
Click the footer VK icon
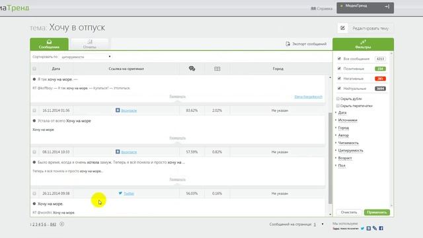[x=369, y=228]
